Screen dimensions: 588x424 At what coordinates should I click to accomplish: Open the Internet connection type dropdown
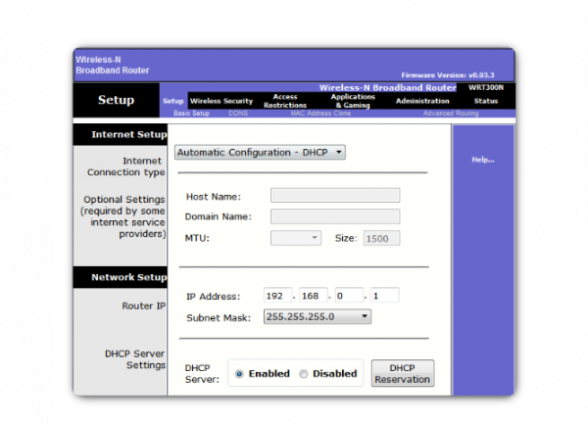click(x=260, y=152)
